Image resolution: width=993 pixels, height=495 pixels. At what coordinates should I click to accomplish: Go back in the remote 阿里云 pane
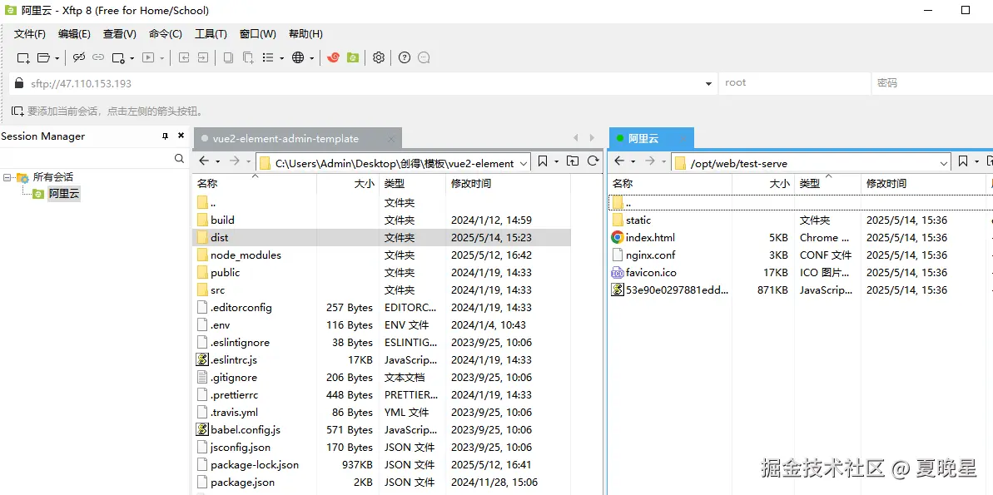pyautogui.click(x=619, y=161)
